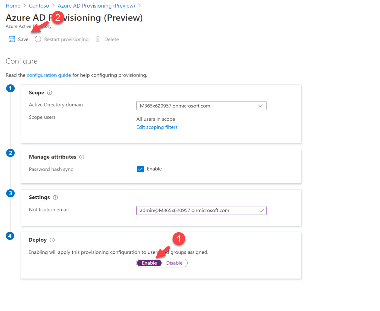Click the "Configure" heading

(x=22, y=61)
